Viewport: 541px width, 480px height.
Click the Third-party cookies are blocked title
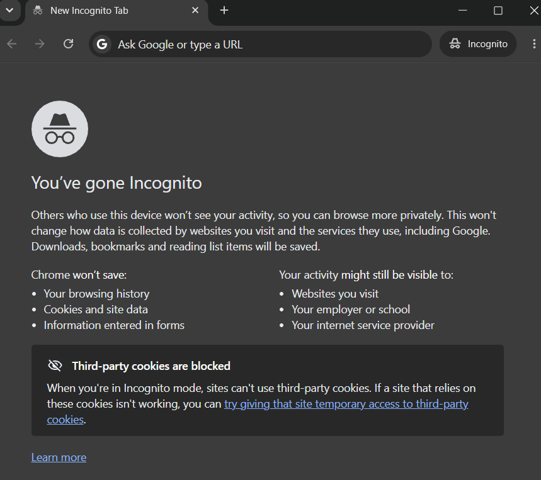[151, 366]
